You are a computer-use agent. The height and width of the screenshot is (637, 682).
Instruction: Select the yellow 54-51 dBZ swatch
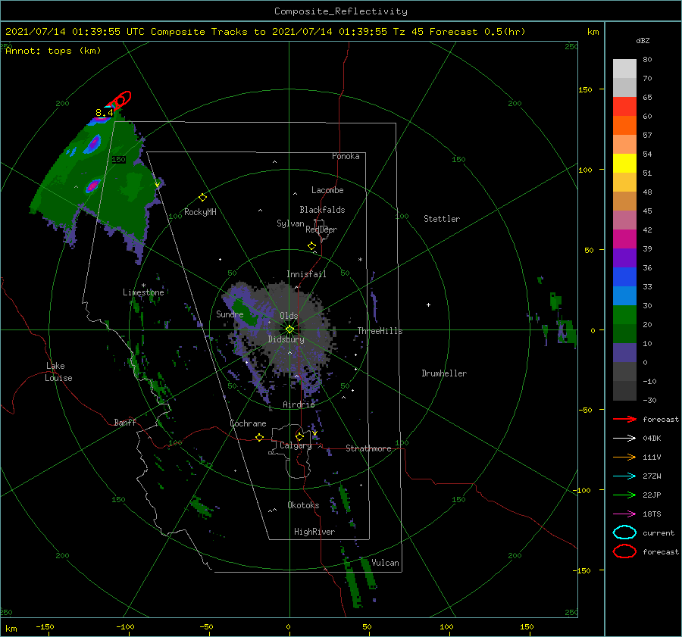point(624,164)
